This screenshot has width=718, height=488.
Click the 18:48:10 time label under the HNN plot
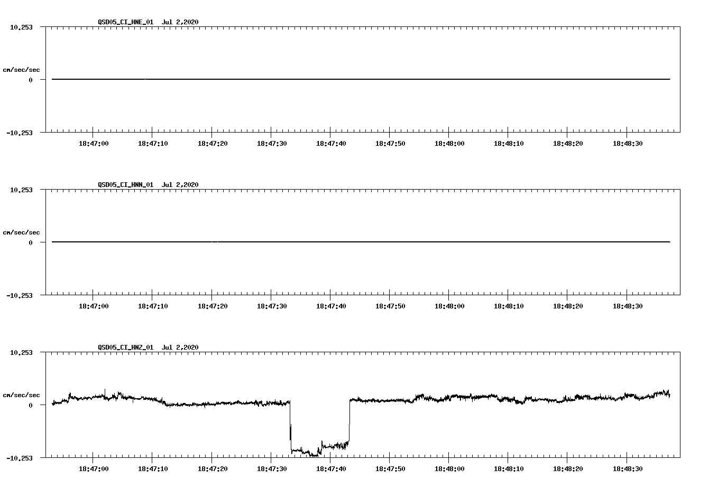(509, 306)
